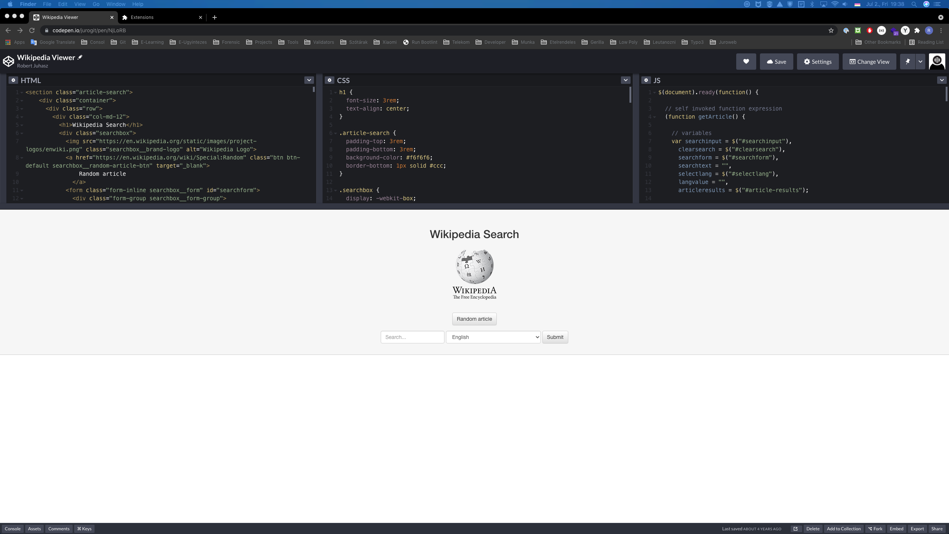This screenshot has height=534, width=949.
Task: Open the user avatar menu in CodePen
Action: (x=937, y=62)
